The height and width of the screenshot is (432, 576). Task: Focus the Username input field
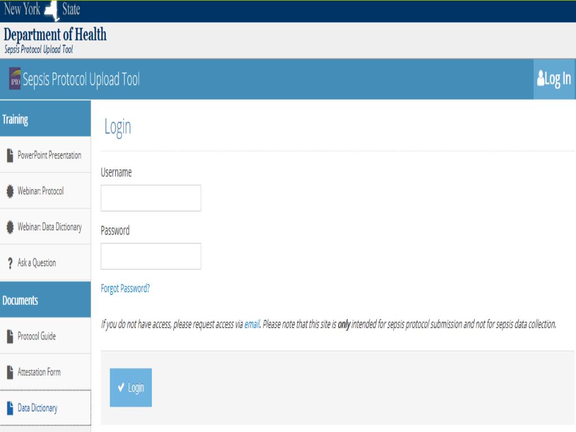[x=151, y=198]
